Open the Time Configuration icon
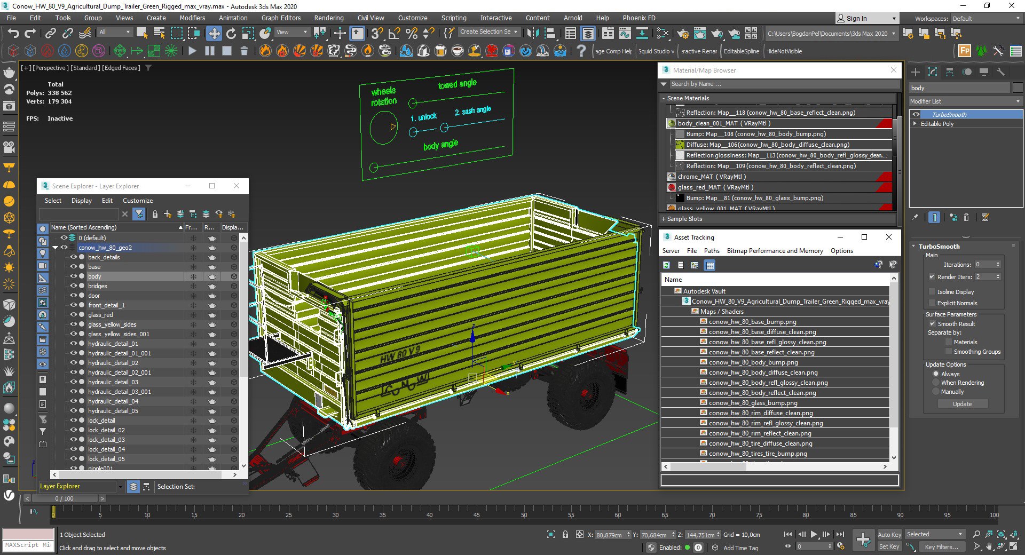The width and height of the screenshot is (1025, 555). point(841,546)
